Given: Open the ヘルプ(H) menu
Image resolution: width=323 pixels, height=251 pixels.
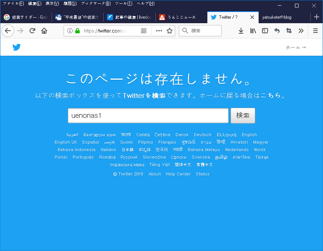Looking at the screenshot, I should pyautogui.click(x=146, y=3).
